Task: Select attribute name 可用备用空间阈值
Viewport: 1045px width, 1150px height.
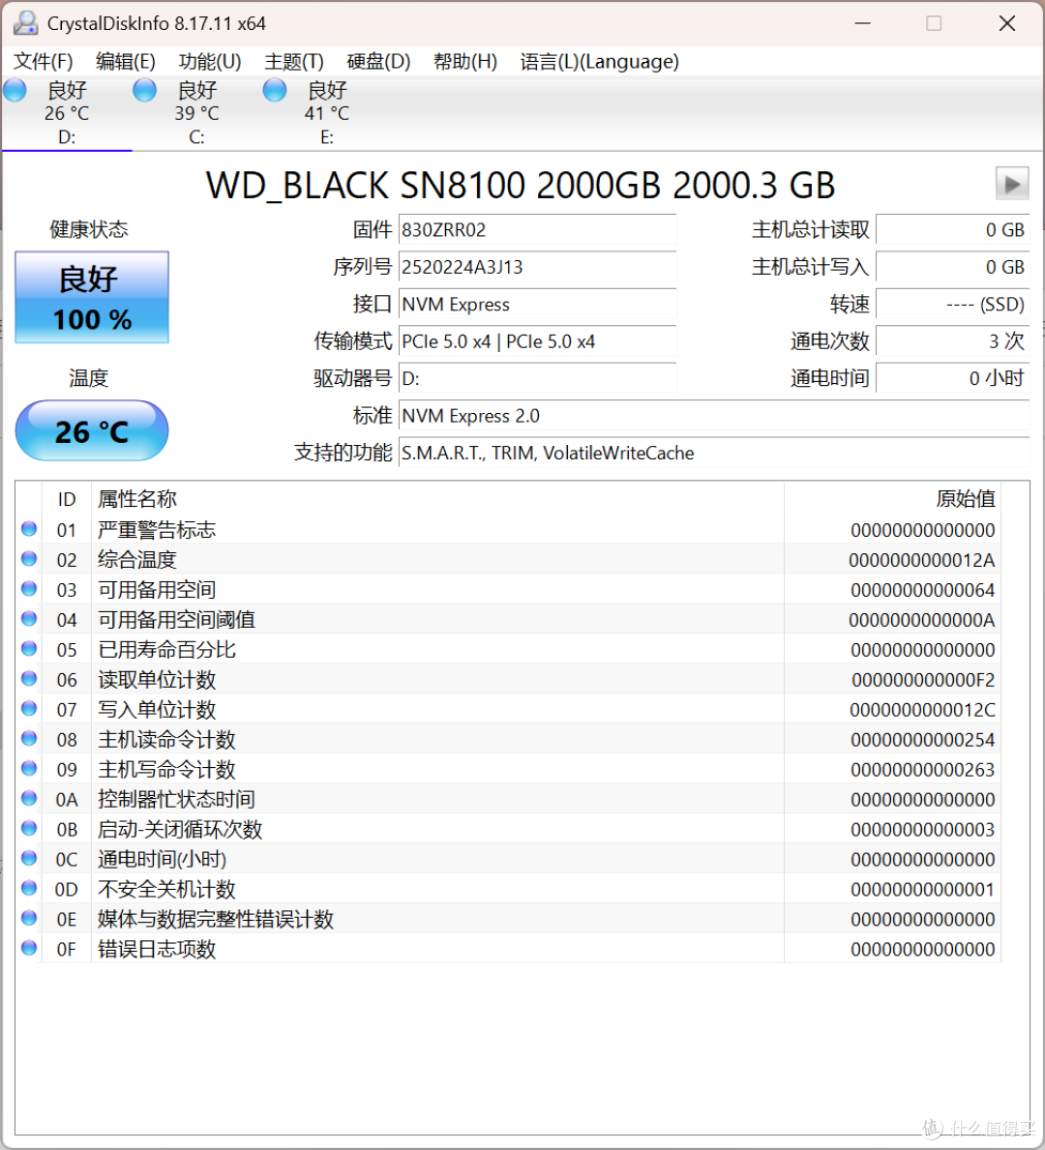Action: coord(177,620)
